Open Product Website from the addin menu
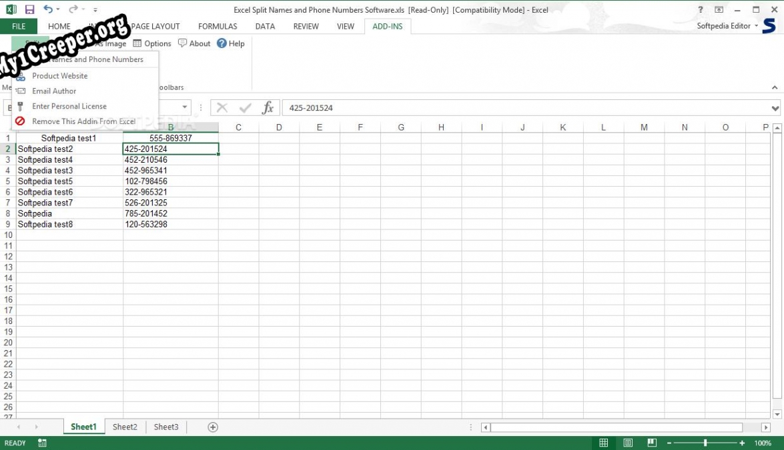Image resolution: width=784 pixels, height=450 pixels. (61, 75)
